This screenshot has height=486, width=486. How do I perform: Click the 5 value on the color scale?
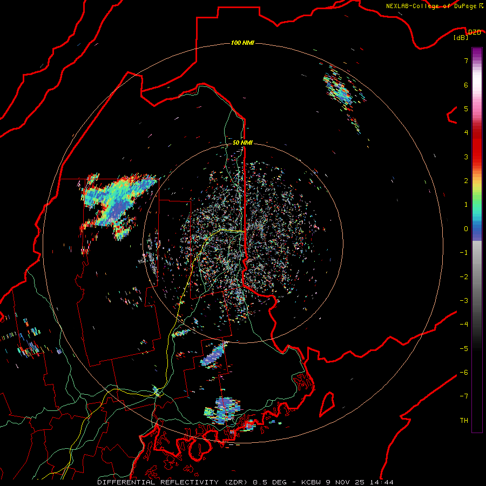(466, 109)
